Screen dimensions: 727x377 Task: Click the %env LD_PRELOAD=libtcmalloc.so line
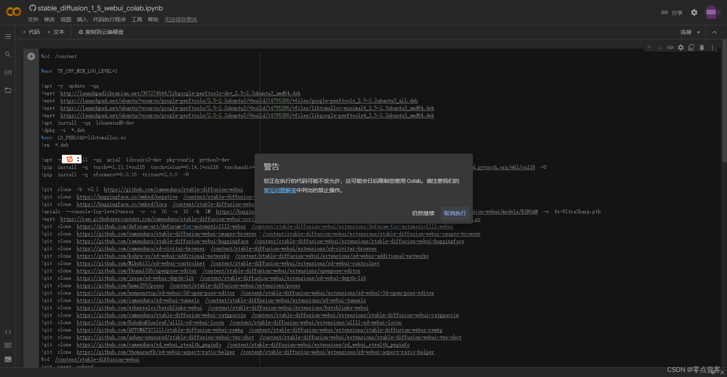[83, 138]
